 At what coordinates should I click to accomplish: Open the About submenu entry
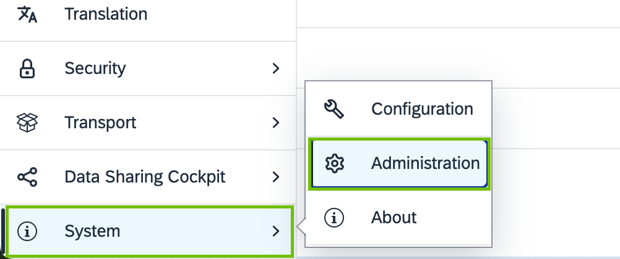click(x=394, y=217)
